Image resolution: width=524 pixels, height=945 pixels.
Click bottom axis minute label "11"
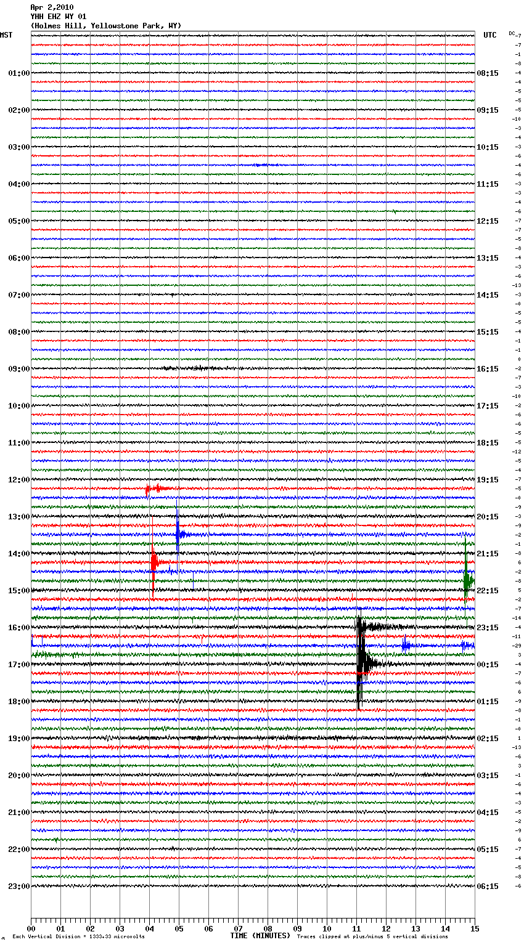tap(356, 929)
